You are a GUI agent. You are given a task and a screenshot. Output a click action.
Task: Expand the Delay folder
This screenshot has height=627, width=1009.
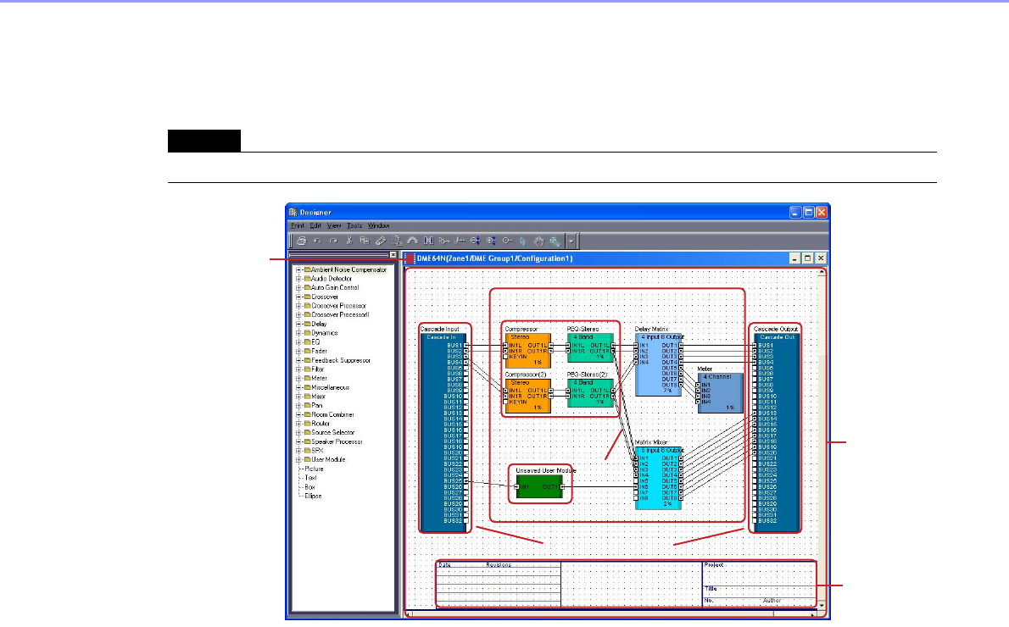coord(298,325)
